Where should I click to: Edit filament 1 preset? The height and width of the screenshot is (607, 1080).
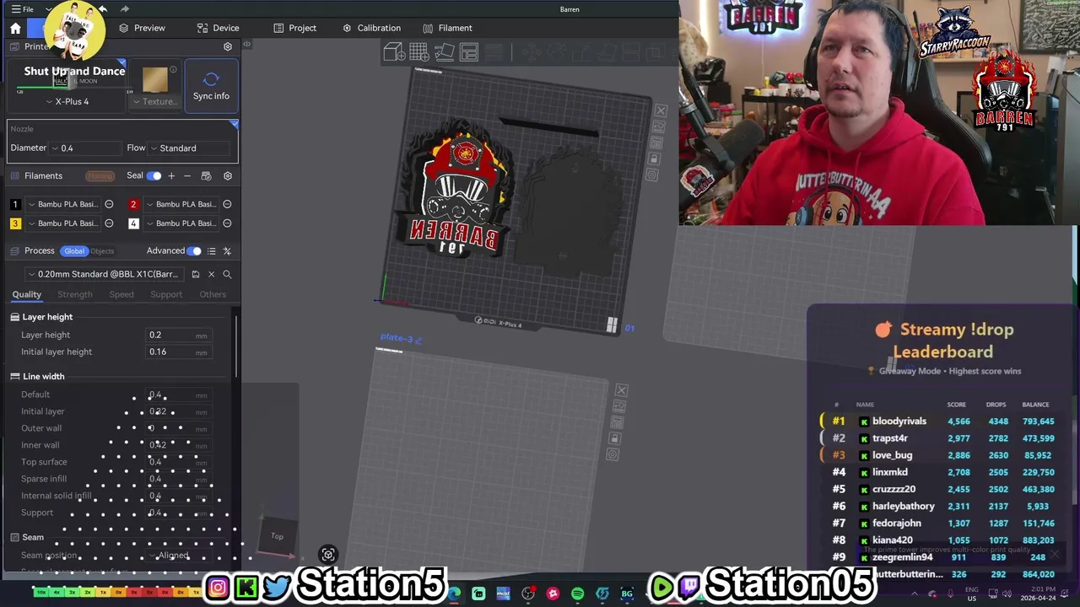tap(109, 204)
